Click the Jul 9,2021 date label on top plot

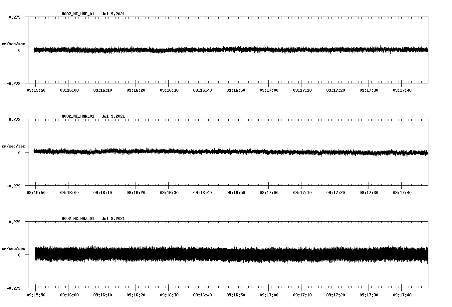(113, 14)
